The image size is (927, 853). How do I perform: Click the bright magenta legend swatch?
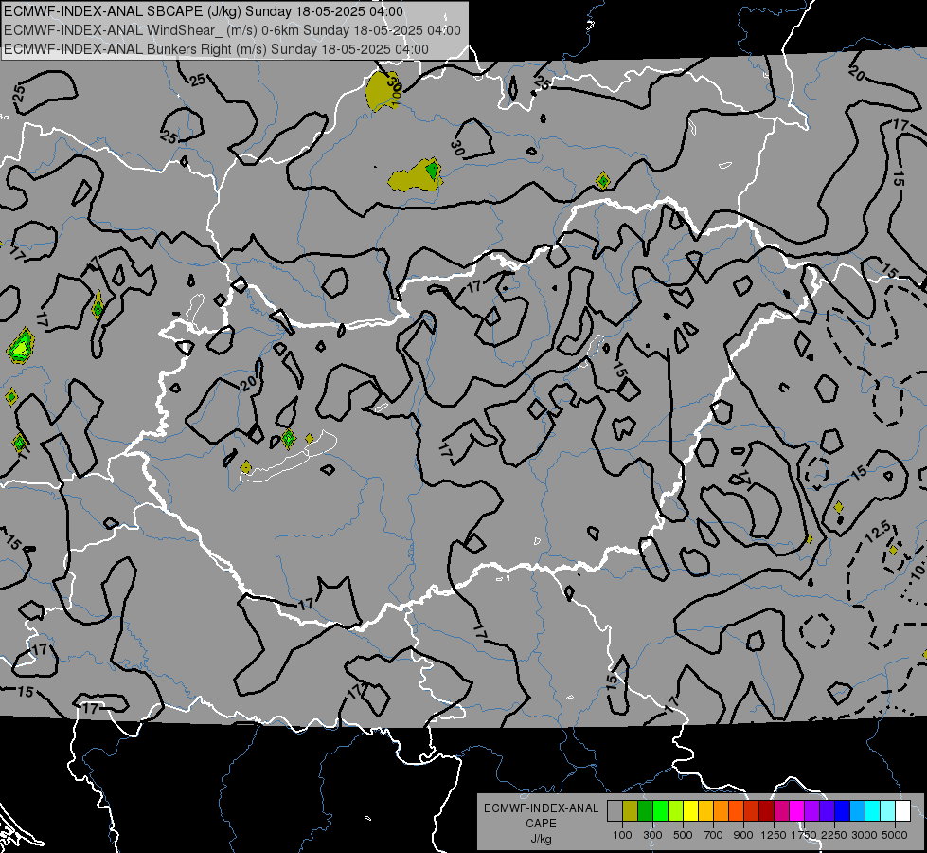pyautogui.click(x=797, y=811)
